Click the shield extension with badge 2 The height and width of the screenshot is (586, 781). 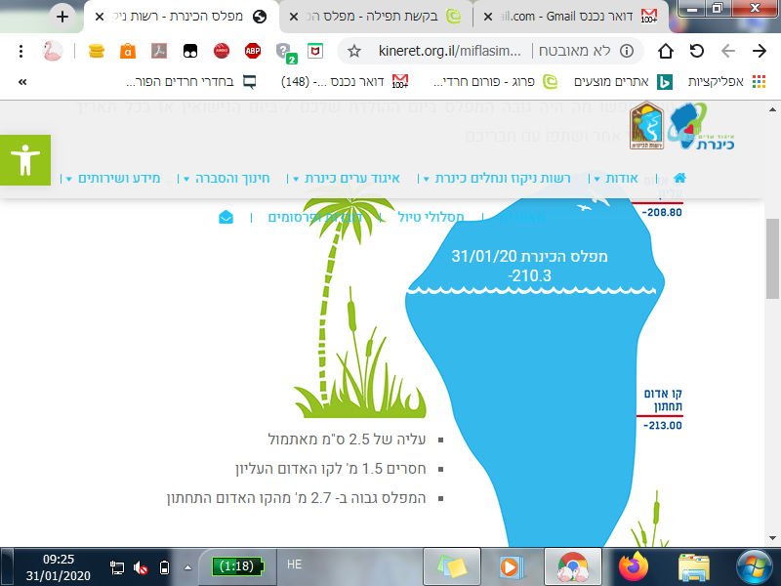coord(286,53)
